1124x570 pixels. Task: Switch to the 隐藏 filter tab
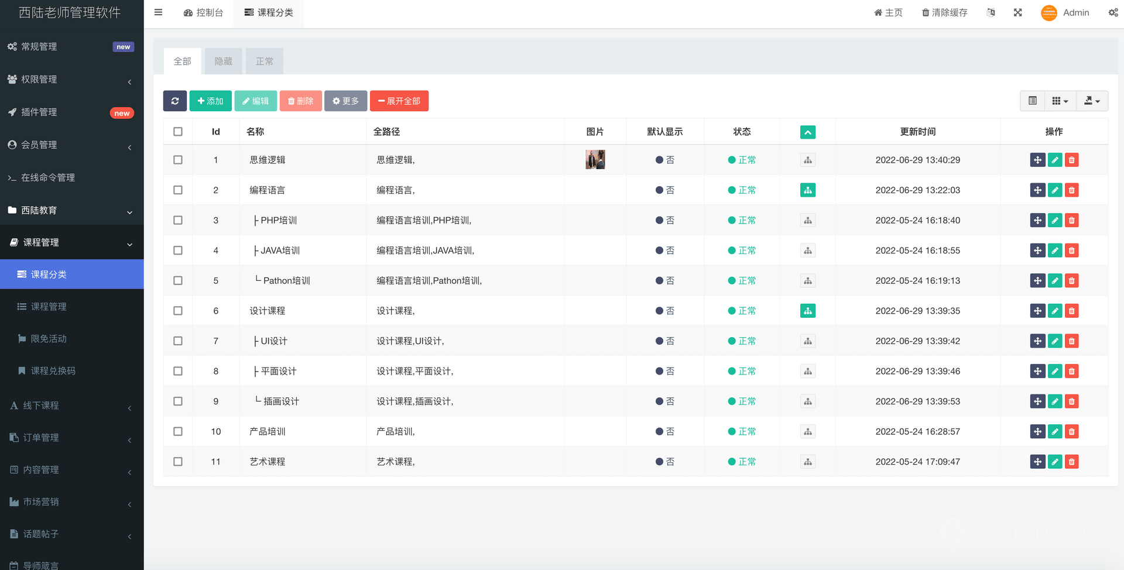click(x=224, y=61)
